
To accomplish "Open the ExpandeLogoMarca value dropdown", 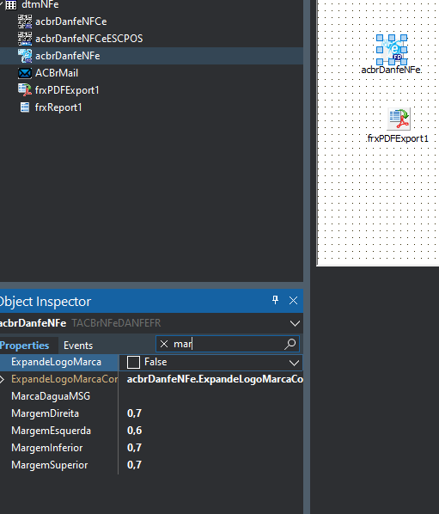I will coord(294,363).
